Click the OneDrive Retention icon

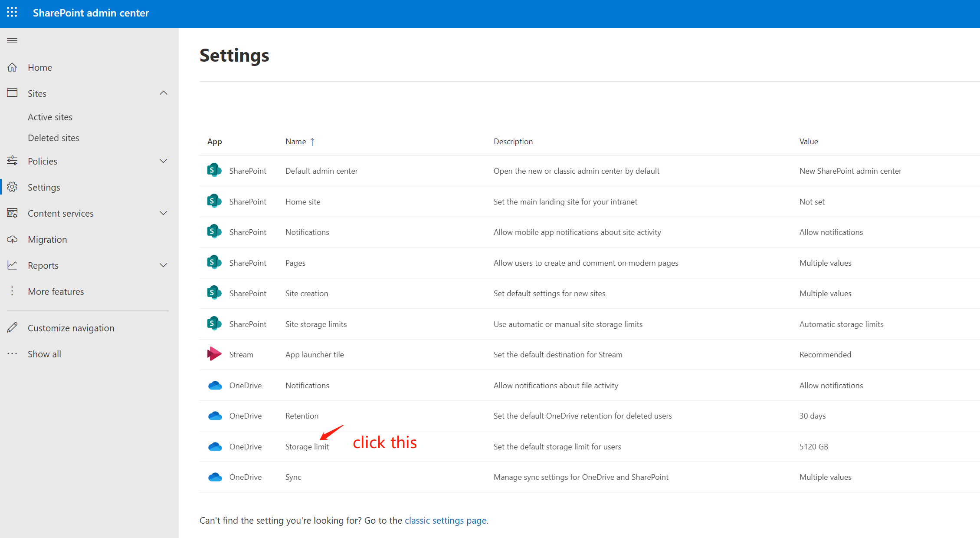click(215, 416)
